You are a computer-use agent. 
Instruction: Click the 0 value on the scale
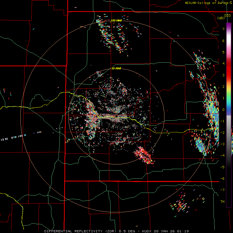tap(223, 110)
